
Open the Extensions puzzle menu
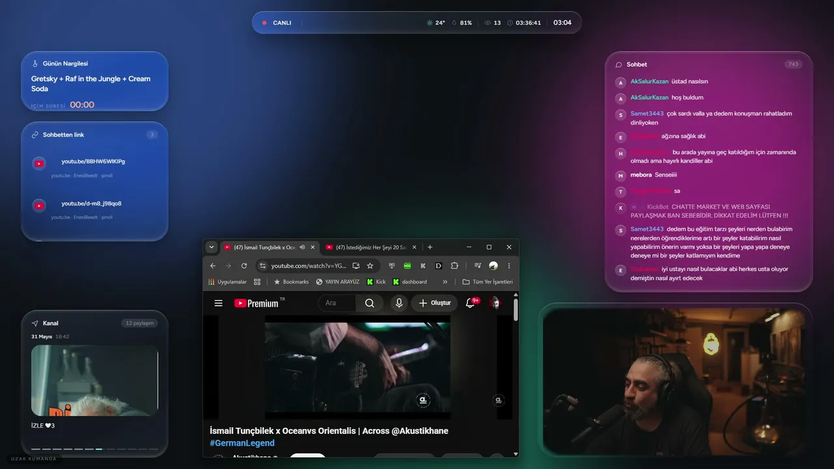[455, 266]
